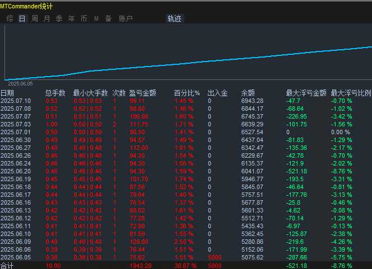Click total profit 1943.28
Image resolution: width=372 pixels, height=269 pixels.
pyautogui.click(x=141, y=266)
